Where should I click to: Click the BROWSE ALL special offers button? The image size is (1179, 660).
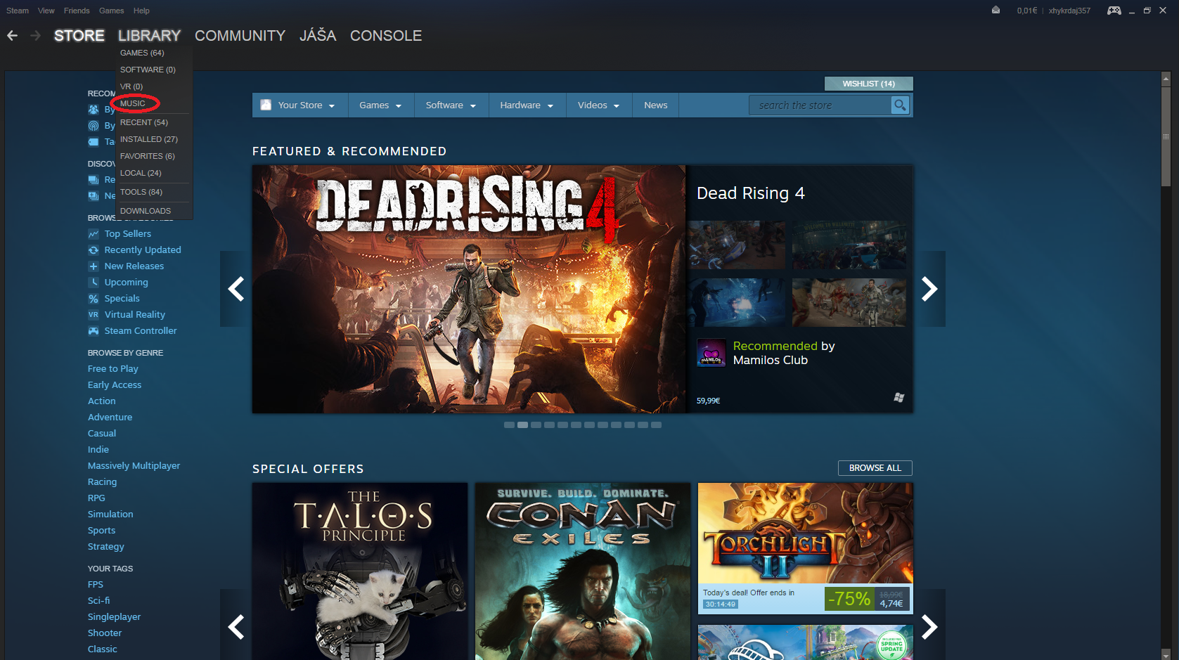point(875,468)
